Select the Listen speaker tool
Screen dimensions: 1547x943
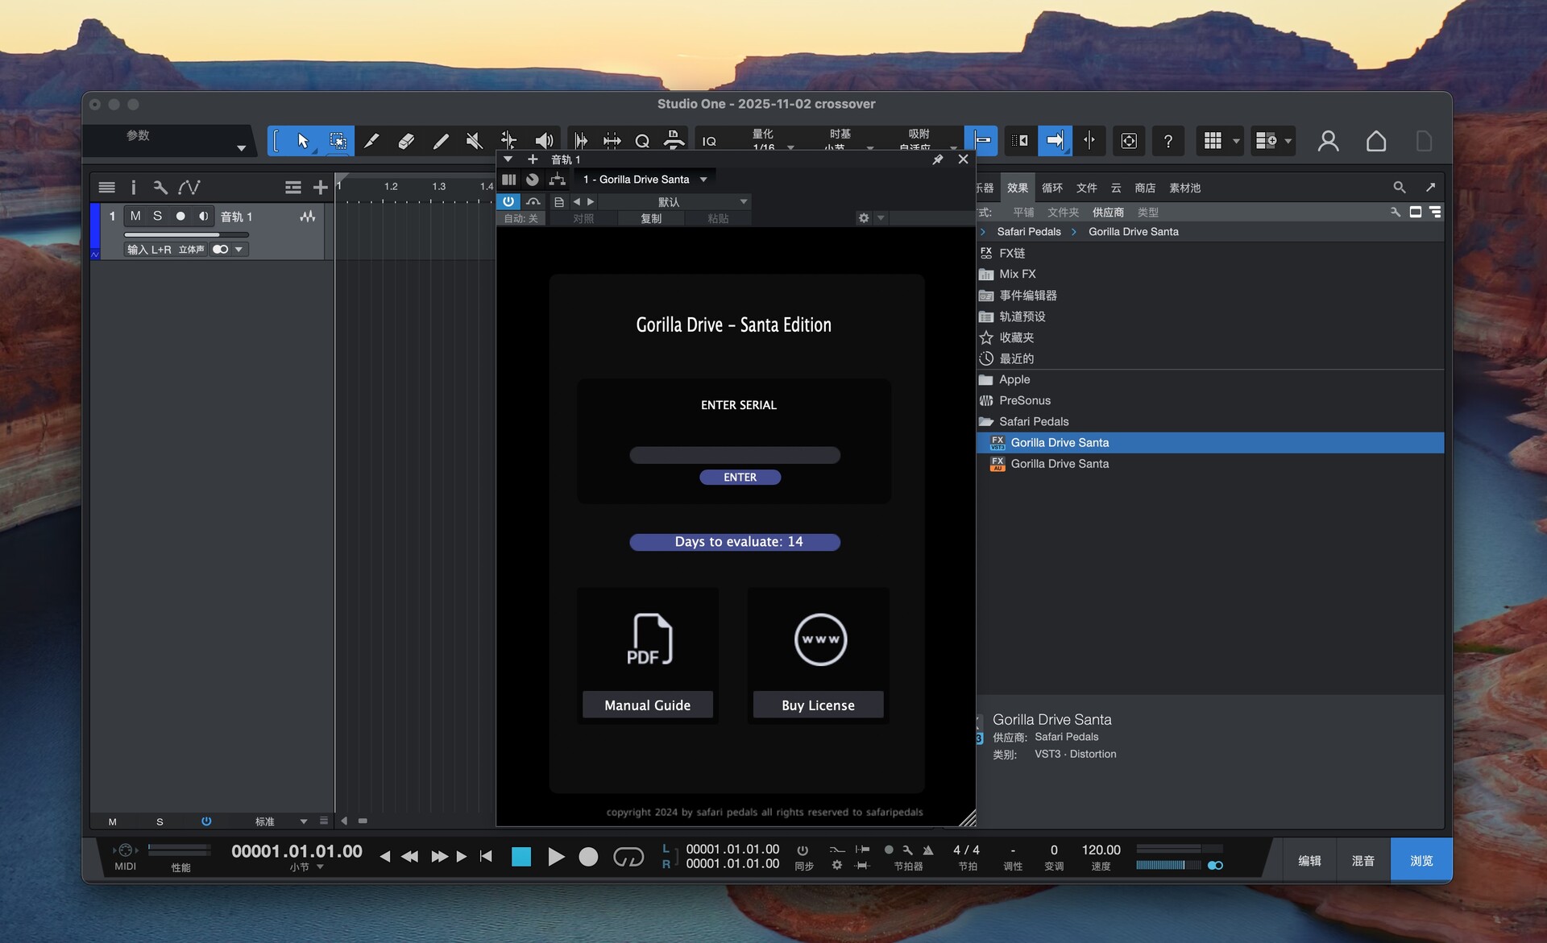(x=544, y=141)
